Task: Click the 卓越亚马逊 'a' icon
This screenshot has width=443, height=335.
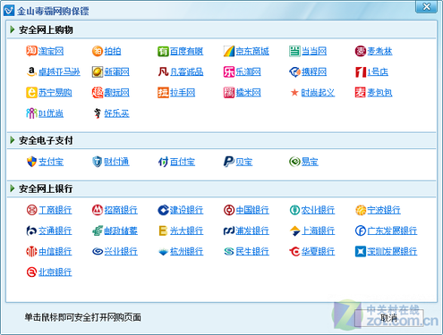Action: click(x=31, y=71)
